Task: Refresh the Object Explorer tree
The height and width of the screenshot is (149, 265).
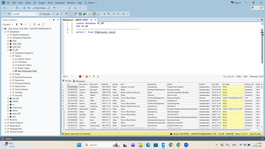Action: click(34, 24)
